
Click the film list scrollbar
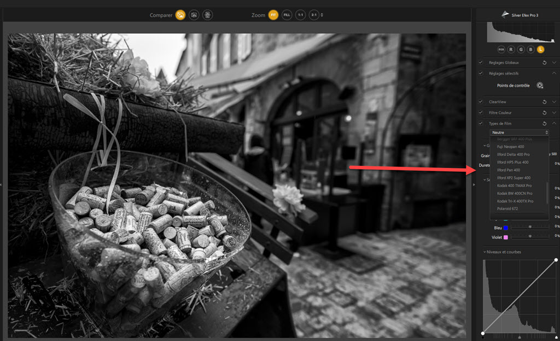pos(547,193)
